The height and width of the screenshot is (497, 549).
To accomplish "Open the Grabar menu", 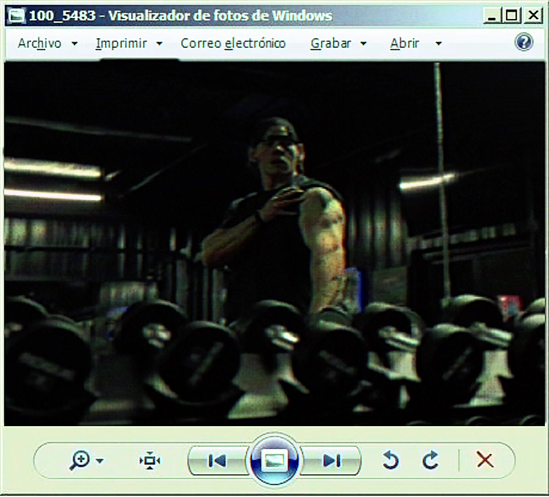I will point(331,43).
